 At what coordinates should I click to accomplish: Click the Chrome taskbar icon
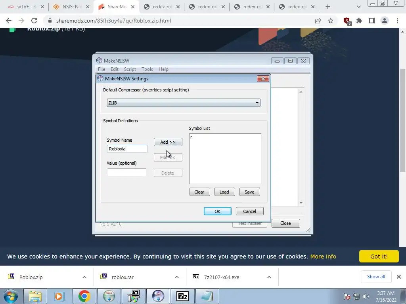click(x=84, y=296)
